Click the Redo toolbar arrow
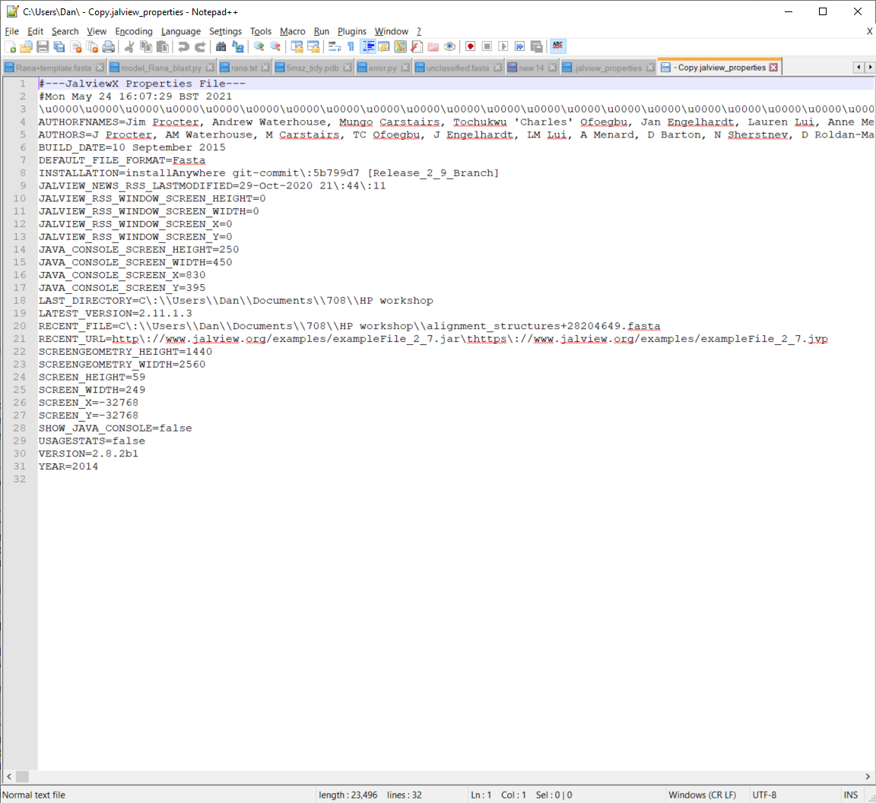Image resolution: width=876 pixels, height=803 pixels. click(200, 47)
